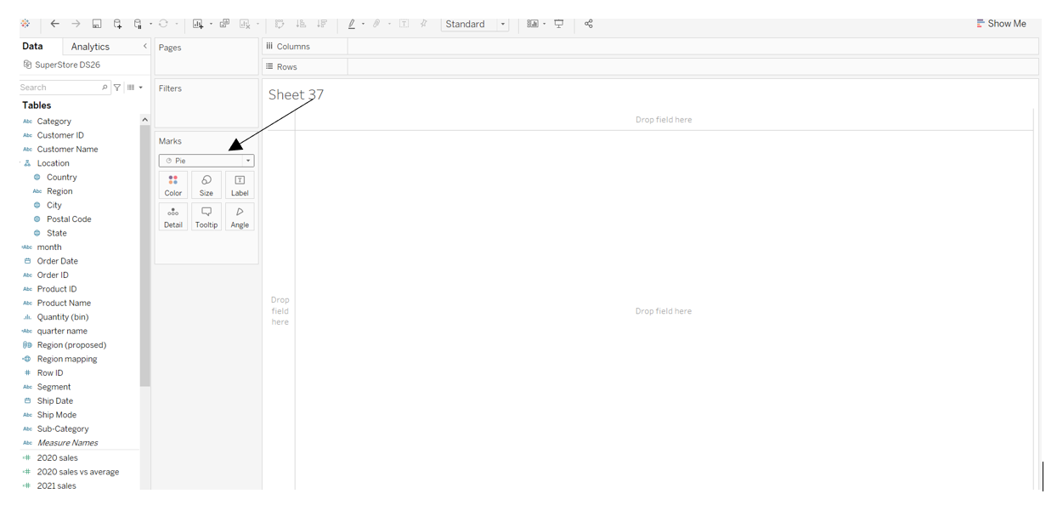
Task: Click the Label marks card button
Action: pyautogui.click(x=240, y=185)
